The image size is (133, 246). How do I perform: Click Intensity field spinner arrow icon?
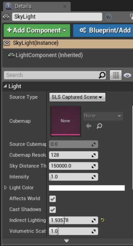coord(93,177)
